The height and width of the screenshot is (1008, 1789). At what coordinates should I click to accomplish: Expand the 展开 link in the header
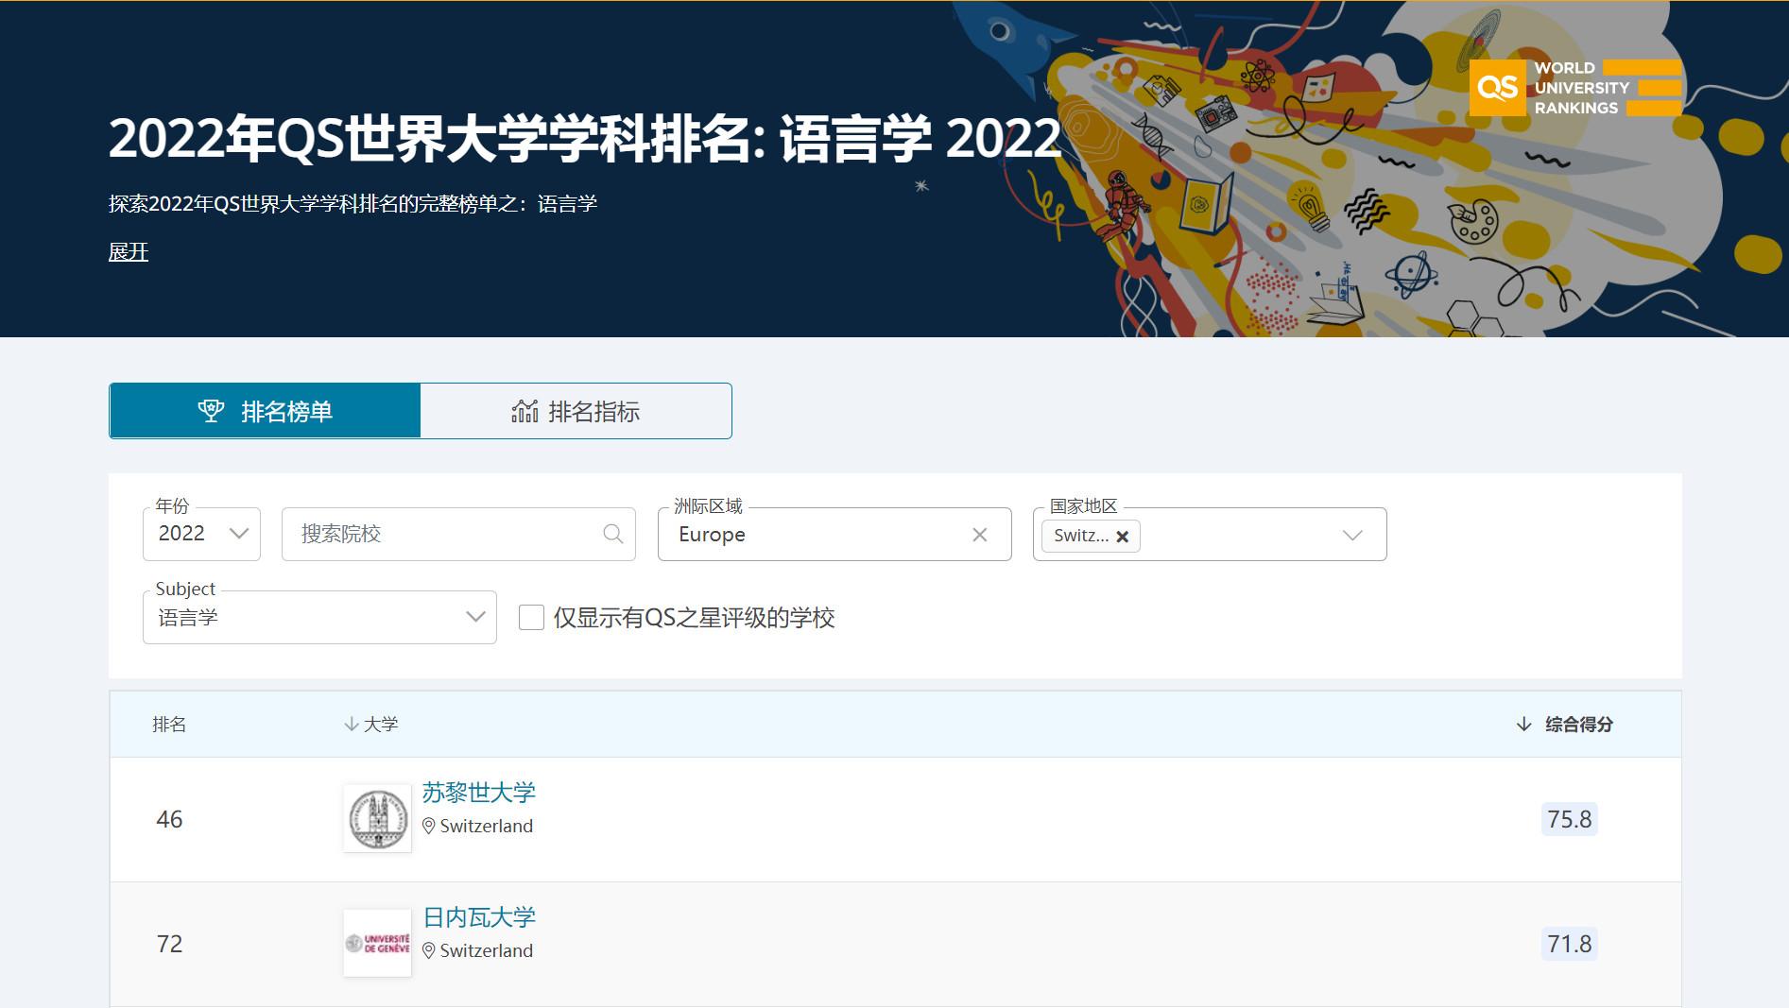click(128, 251)
